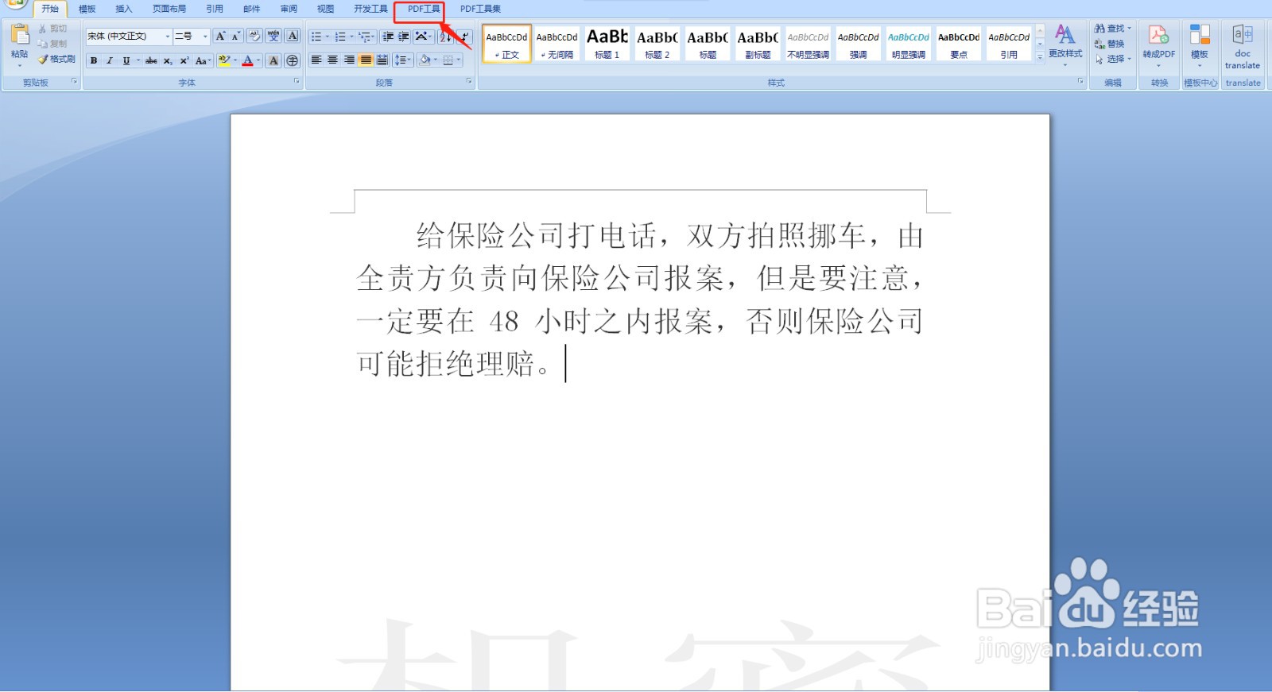Screen dimensions: 1272x692
Task: Apply the 标题 1 style
Action: pos(607,43)
